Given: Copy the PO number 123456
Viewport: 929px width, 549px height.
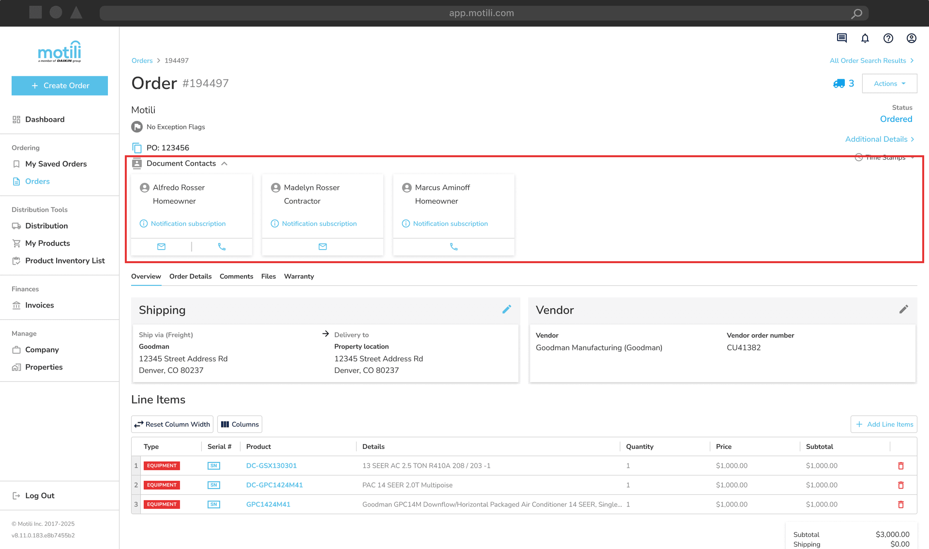Looking at the screenshot, I should 136,148.
